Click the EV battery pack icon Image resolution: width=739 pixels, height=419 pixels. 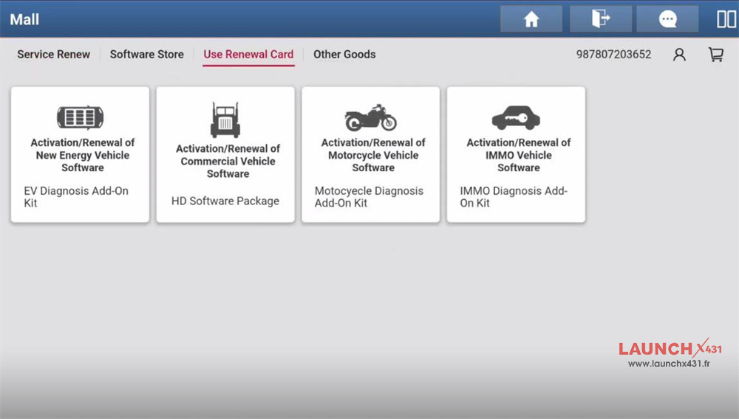tap(80, 117)
